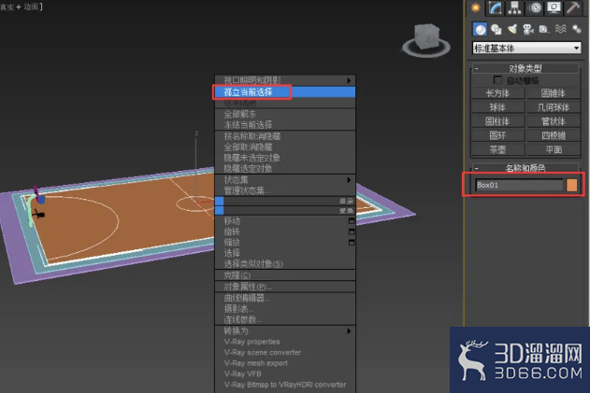Choose 选择类似对象(S) menu entry

click(x=285, y=264)
